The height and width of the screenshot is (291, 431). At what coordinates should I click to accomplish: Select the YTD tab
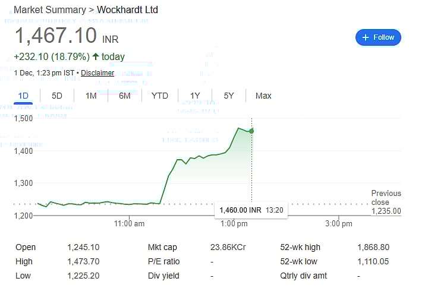point(160,96)
